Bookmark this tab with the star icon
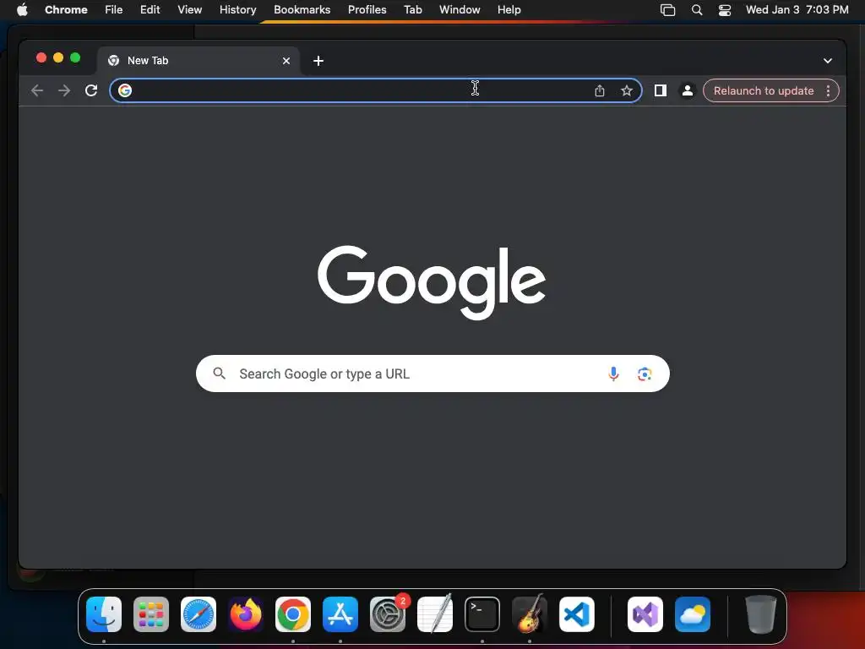The width and height of the screenshot is (865, 649). click(627, 90)
